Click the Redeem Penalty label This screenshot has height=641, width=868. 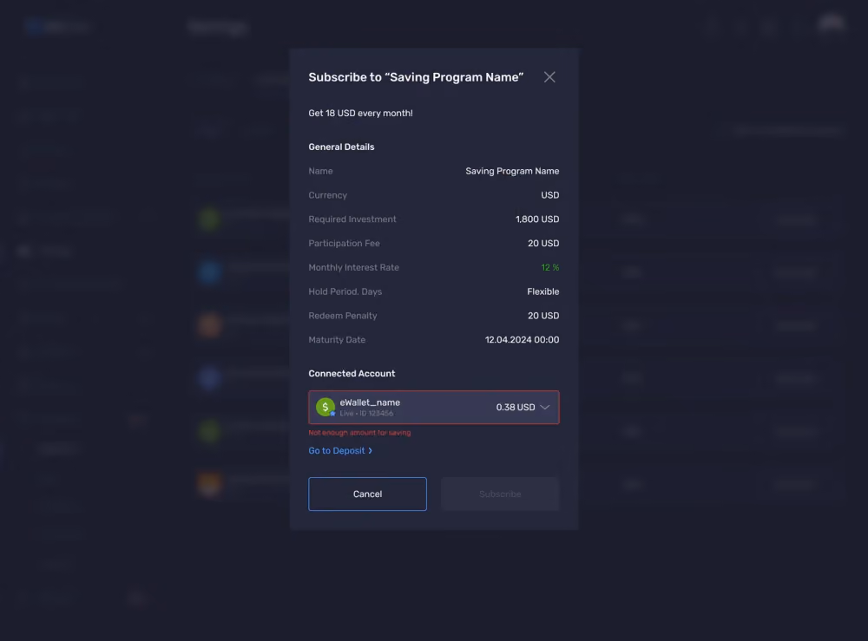(x=342, y=316)
